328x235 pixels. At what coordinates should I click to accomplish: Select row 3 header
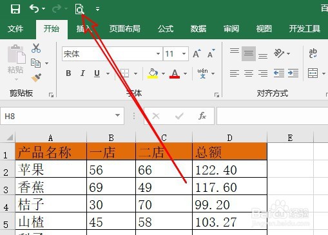[7, 186]
